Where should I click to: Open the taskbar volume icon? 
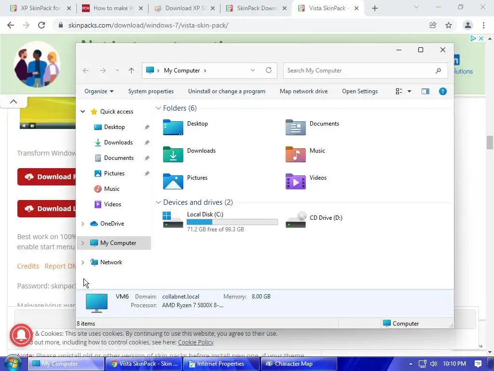point(434,364)
